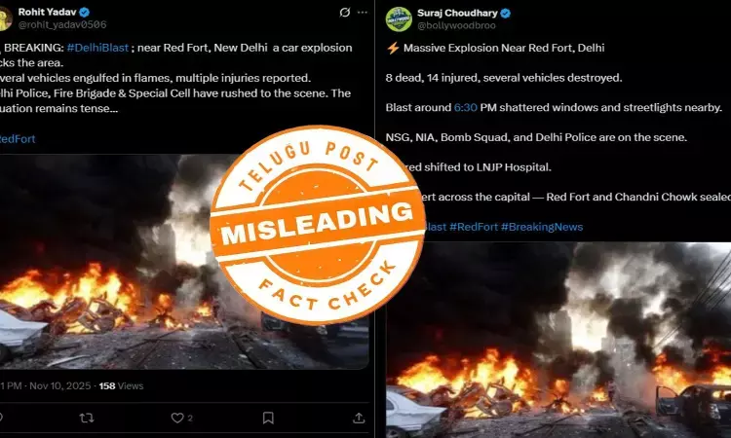Click the Grok icon on Rohit Yadav's tweet
The image size is (731, 438).
point(344,13)
